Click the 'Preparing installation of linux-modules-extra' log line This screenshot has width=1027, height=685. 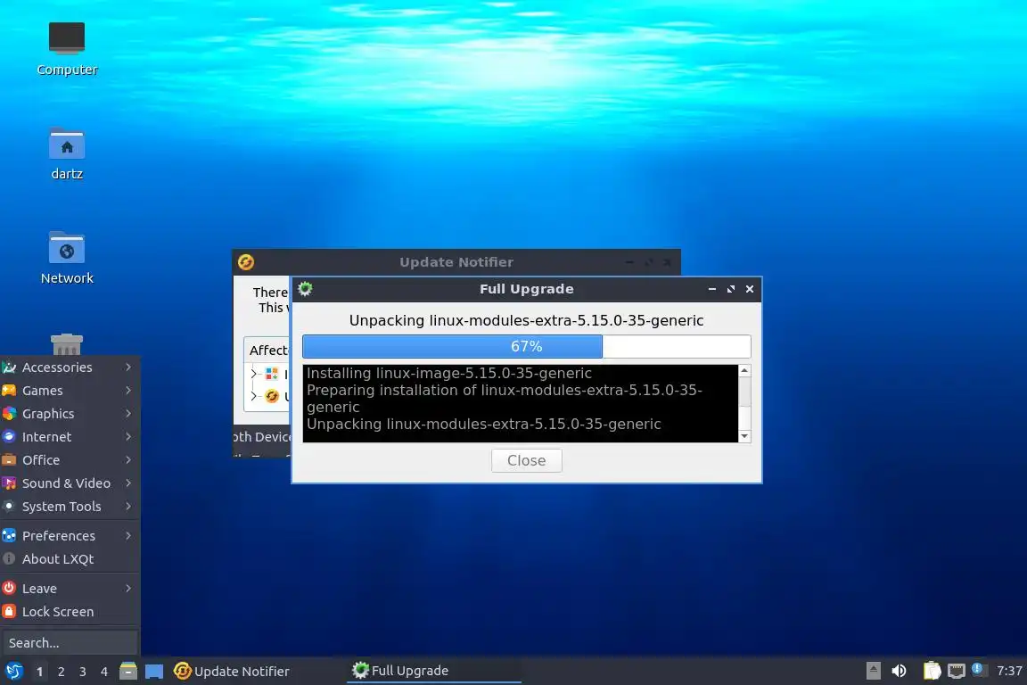(505, 399)
